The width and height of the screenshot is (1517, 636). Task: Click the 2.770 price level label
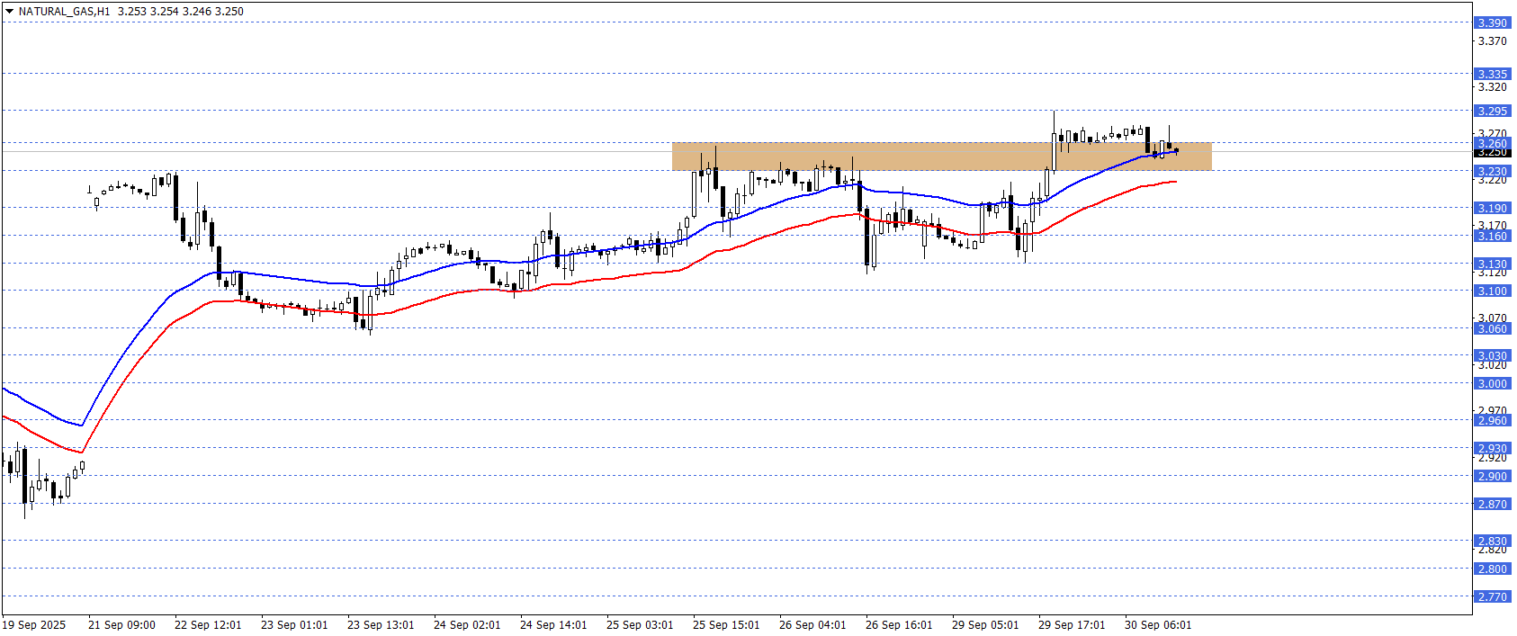(x=1492, y=596)
